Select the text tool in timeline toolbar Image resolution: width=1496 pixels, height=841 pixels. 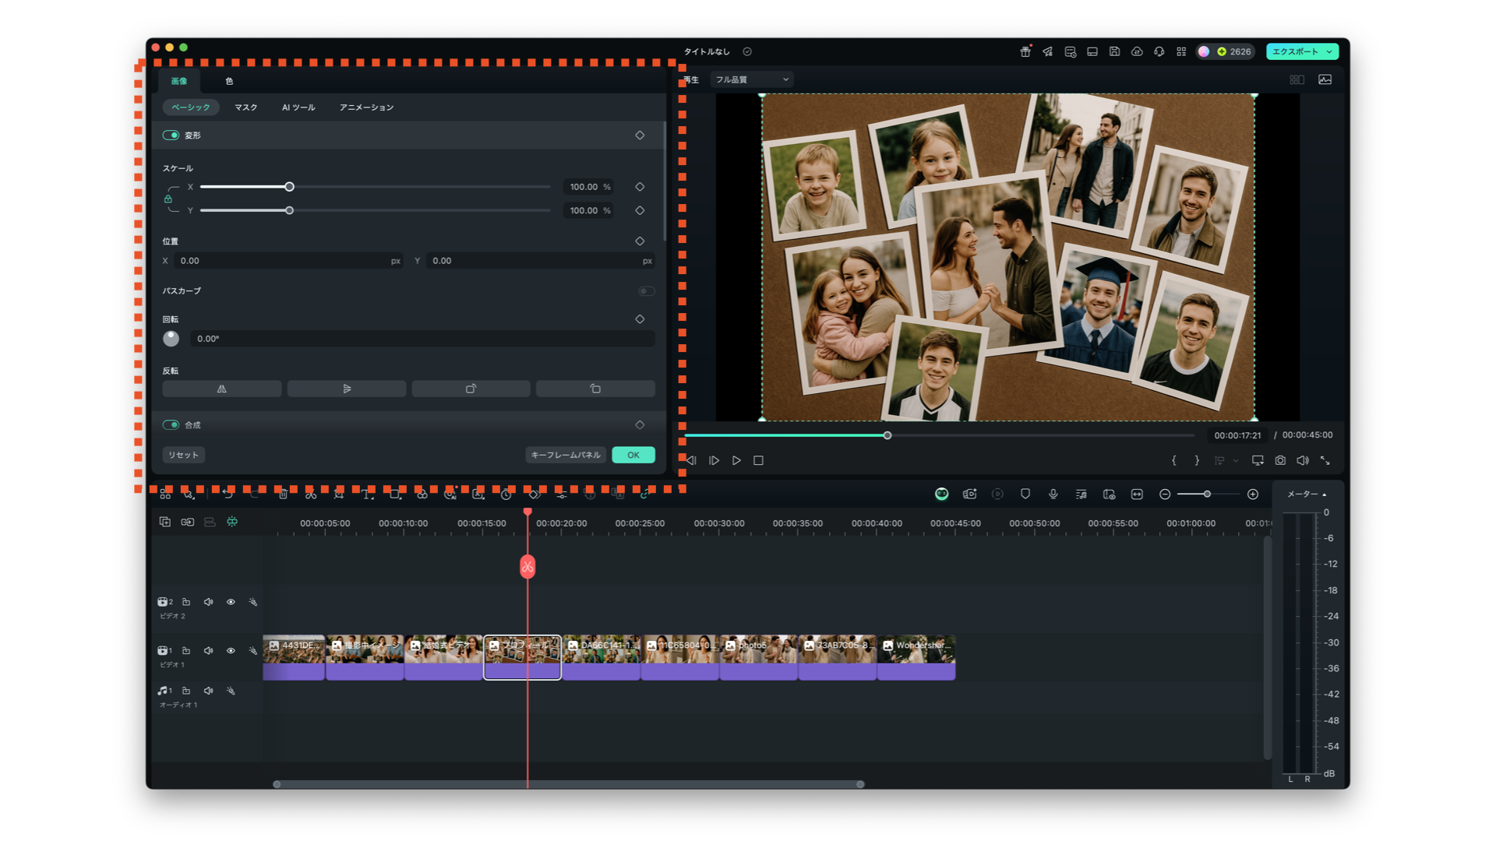[x=367, y=494]
